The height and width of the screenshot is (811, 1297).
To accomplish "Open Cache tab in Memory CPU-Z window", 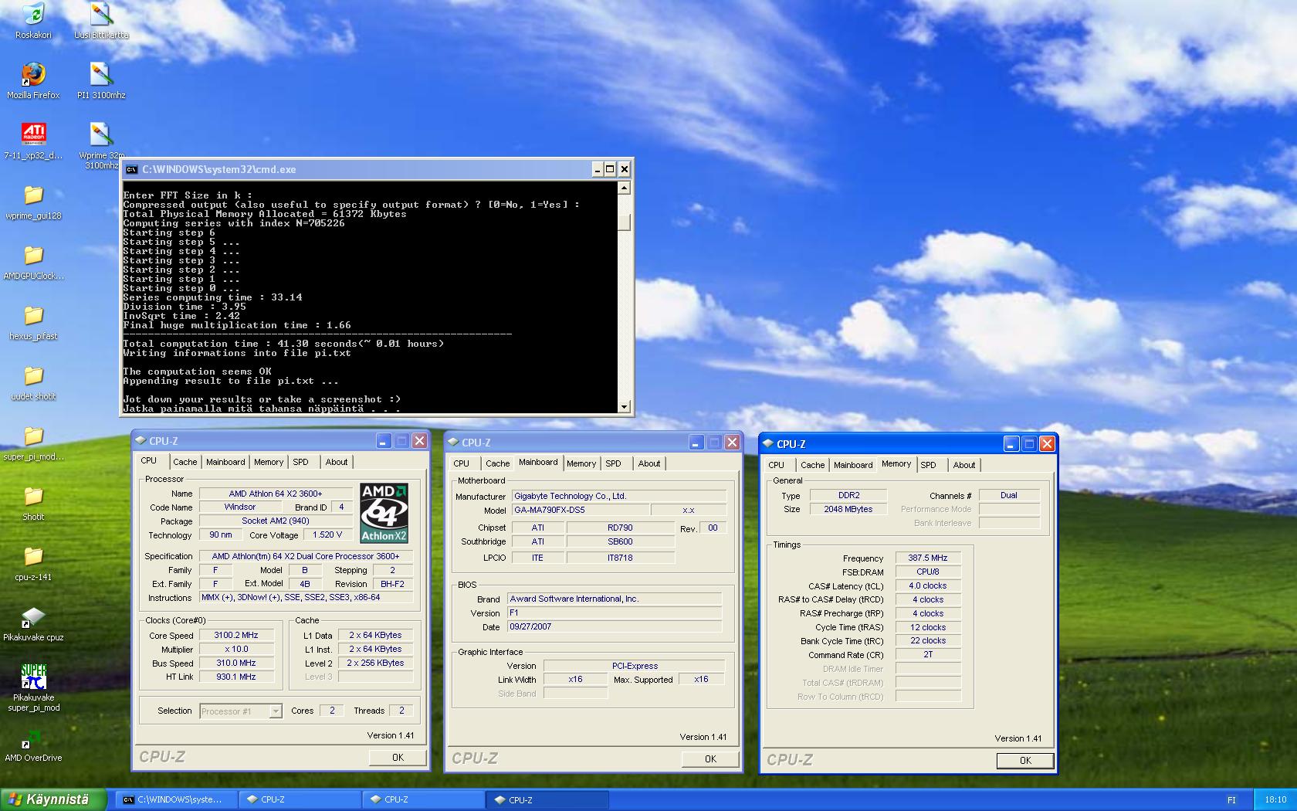I will 812,465.
